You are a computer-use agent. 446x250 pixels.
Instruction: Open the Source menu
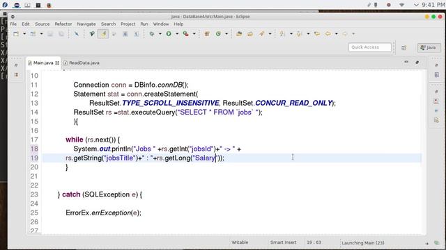point(42,24)
